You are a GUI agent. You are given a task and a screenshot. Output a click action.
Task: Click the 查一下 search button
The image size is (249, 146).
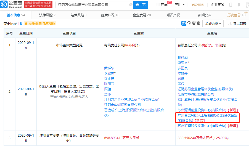click(141, 5)
